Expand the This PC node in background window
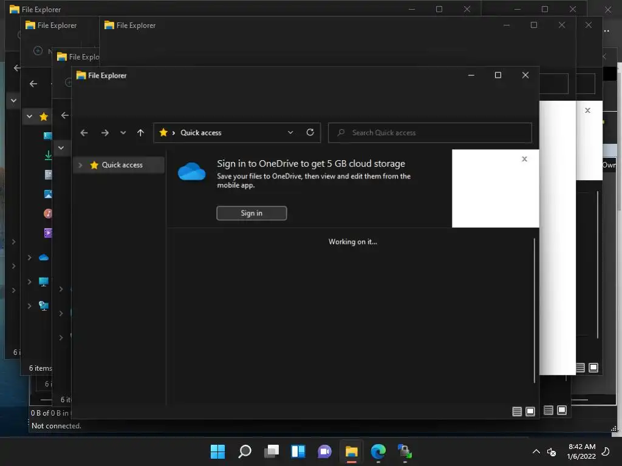This screenshot has width=622, height=466. 29,282
